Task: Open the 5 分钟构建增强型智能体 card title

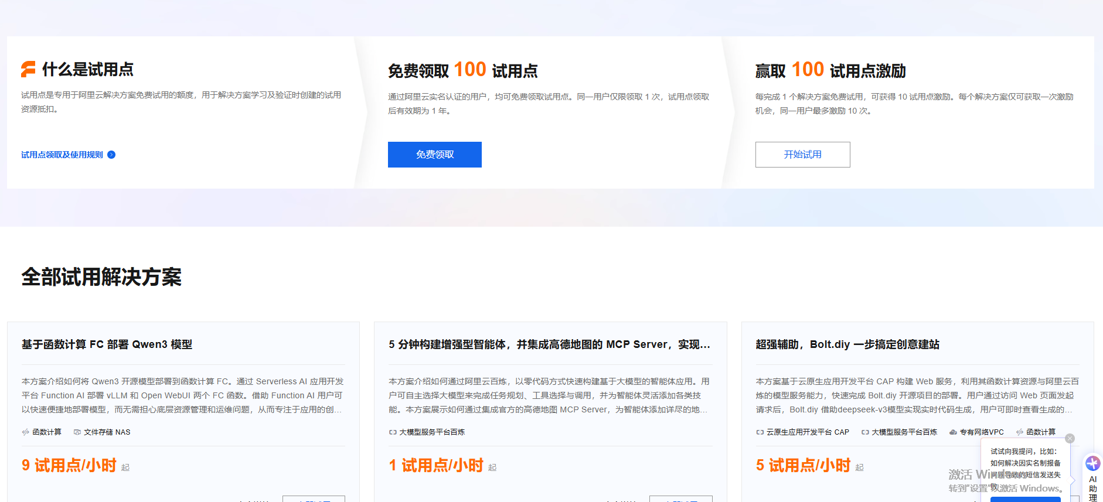Action: click(x=549, y=344)
